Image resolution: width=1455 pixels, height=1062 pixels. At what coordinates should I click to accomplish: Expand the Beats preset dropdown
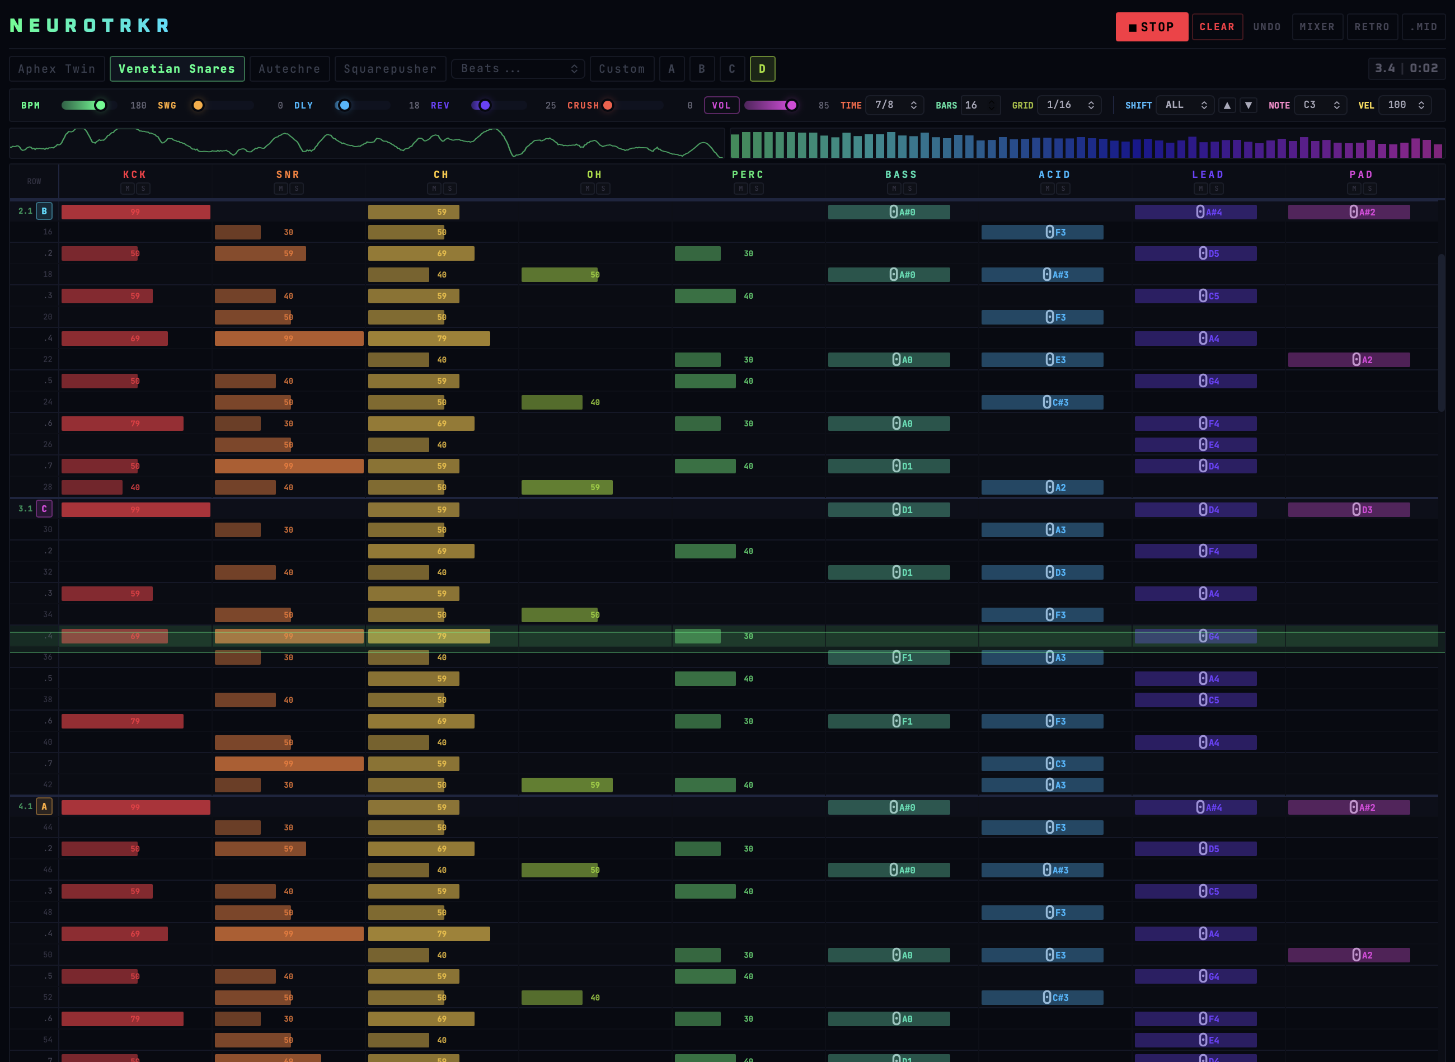click(x=518, y=69)
